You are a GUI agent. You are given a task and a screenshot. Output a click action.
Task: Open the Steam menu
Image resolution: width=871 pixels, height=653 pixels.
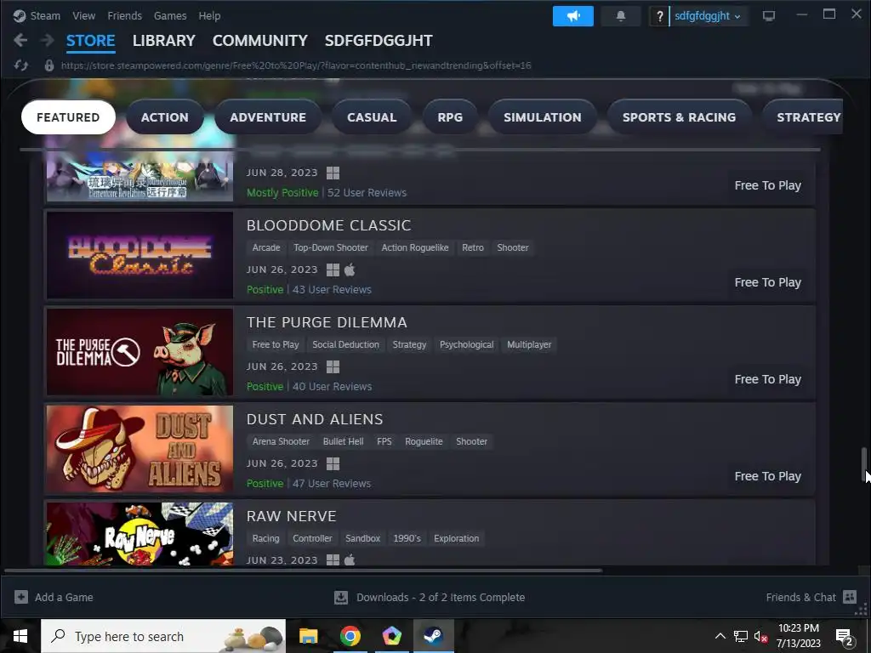pyautogui.click(x=45, y=16)
